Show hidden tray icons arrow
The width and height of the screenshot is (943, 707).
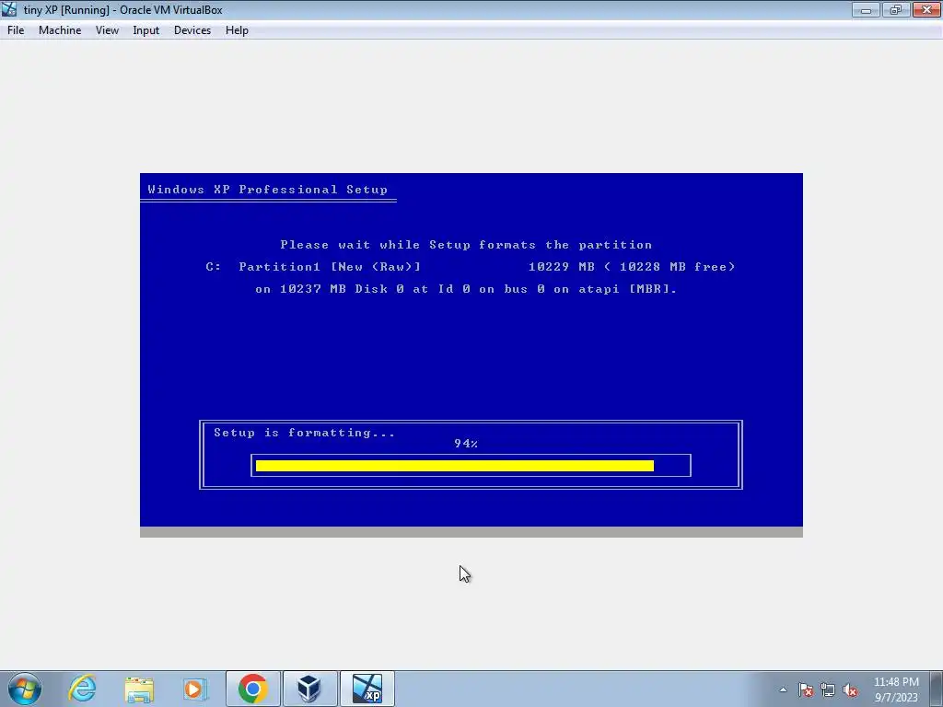pos(783,690)
